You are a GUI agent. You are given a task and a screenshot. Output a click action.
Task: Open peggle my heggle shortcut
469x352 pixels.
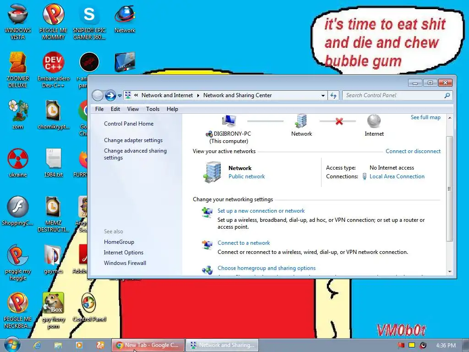(18, 263)
